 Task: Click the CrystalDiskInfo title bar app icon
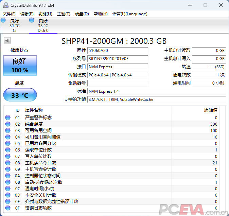tap(5, 5)
